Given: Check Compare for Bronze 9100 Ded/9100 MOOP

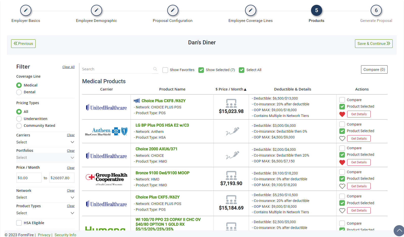Looking at the screenshot, I should pos(342,172).
